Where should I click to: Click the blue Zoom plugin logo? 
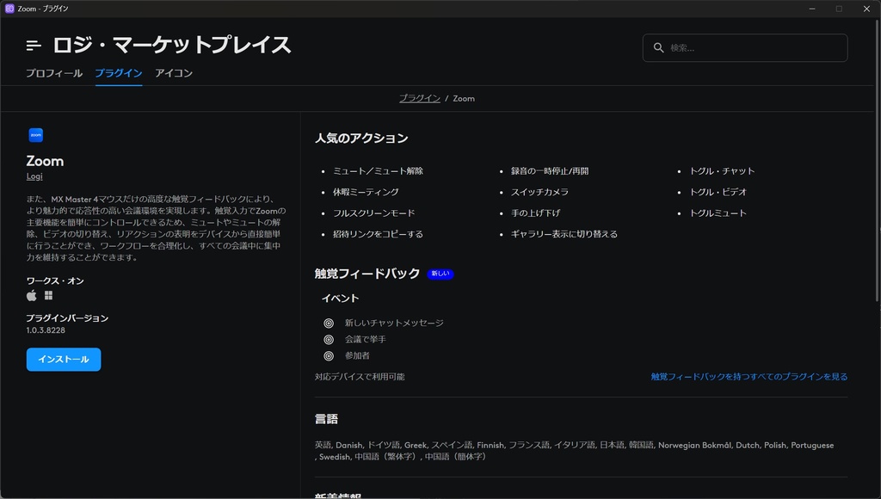[x=36, y=135]
